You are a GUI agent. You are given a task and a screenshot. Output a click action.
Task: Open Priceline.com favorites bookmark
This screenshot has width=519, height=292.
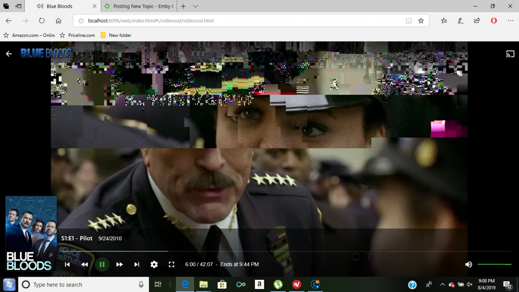click(x=77, y=35)
